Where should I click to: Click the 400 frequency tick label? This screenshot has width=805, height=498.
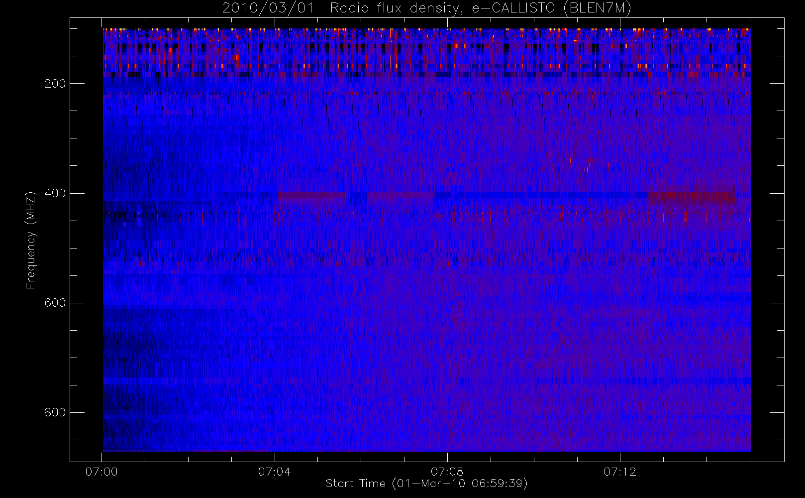(x=55, y=193)
